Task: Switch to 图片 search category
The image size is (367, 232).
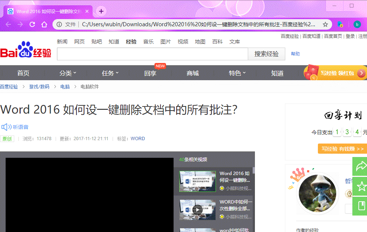Action: click(165, 42)
